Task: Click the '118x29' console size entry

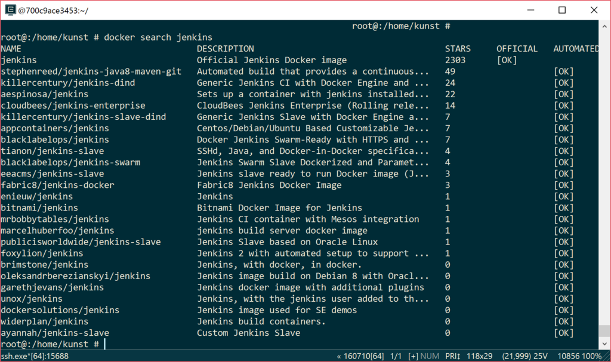Action: (479, 356)
